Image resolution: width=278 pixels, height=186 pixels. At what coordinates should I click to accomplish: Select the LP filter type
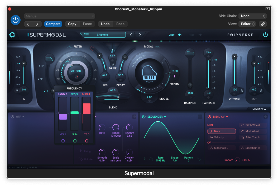pos(47,91)
